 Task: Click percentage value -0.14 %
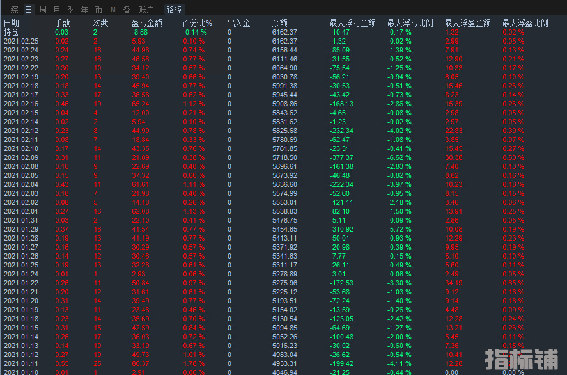(194, 32)
